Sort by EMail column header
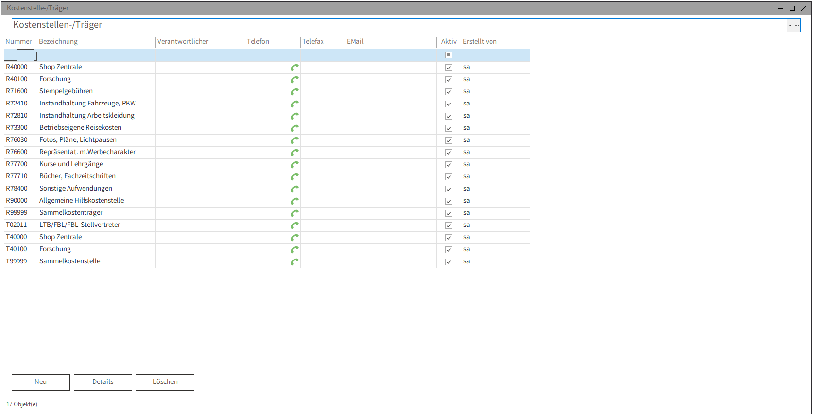This screenshot has height=416, width=813. (x=390, y=42)
